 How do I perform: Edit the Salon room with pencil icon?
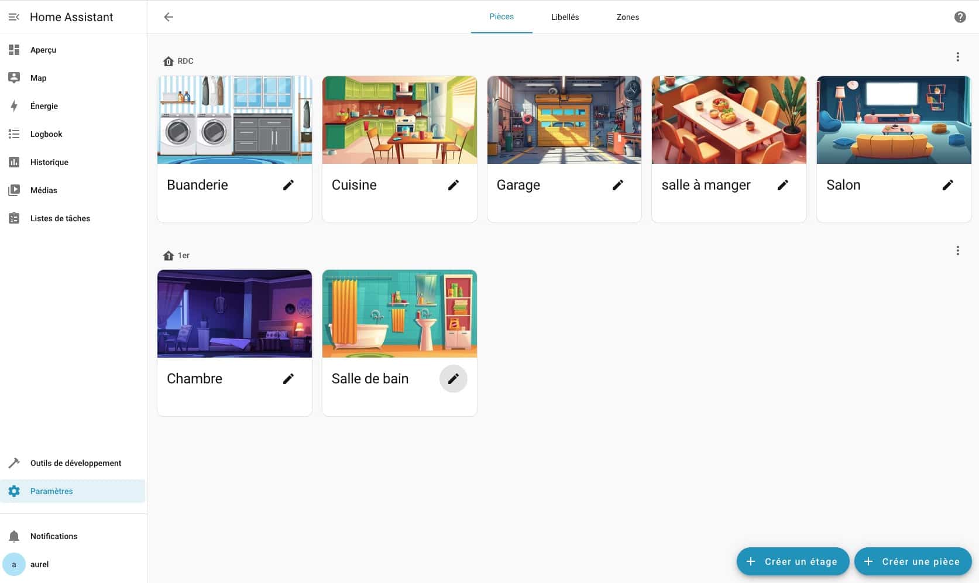coord(948,185)
